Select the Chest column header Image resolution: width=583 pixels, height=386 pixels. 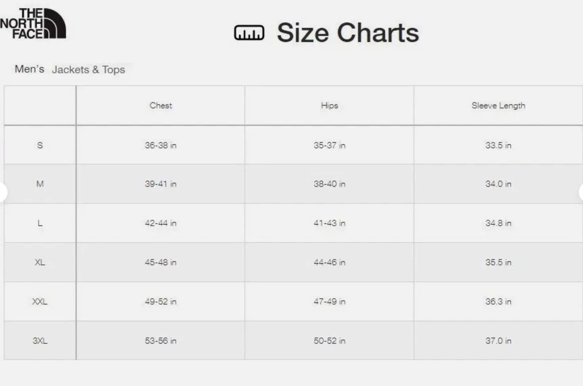point(161,106)
